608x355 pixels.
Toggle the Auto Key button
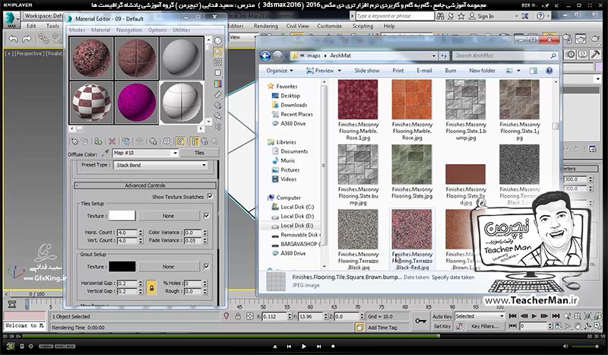click(442, 316)
